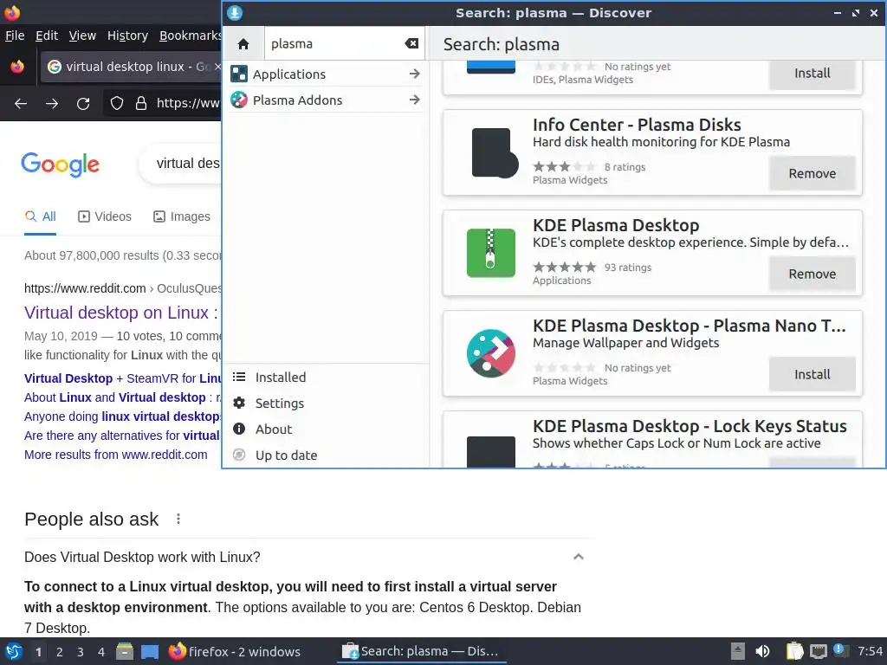Switch to virtual desktop 2 in the pager

[x=60, y=652]
